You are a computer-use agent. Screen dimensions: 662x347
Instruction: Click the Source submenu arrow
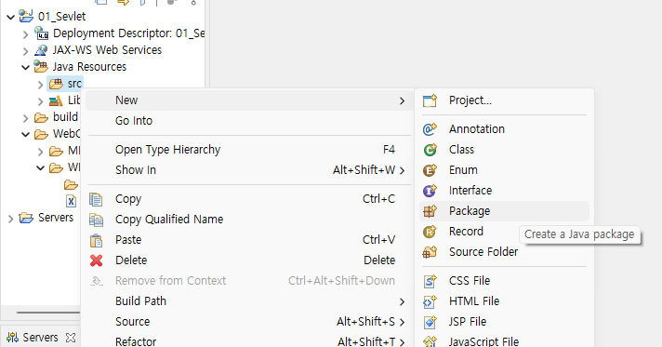(402, 322)
